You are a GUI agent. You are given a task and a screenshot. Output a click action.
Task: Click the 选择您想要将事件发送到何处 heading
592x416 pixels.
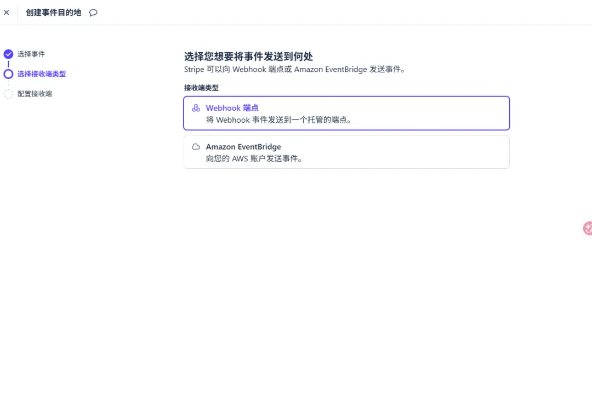click(248, 56)
